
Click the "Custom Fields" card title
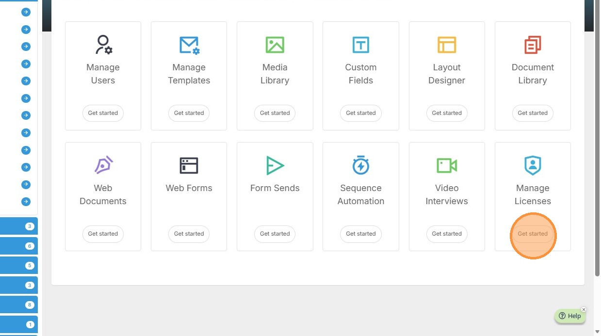361,74
